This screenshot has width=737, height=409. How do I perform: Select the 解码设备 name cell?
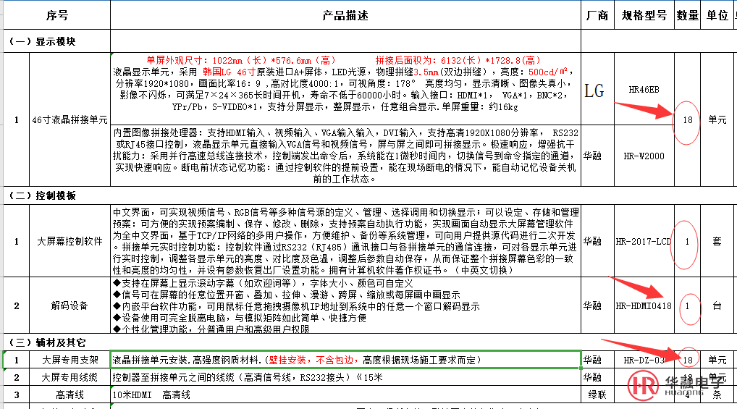[x=70, y=305]
